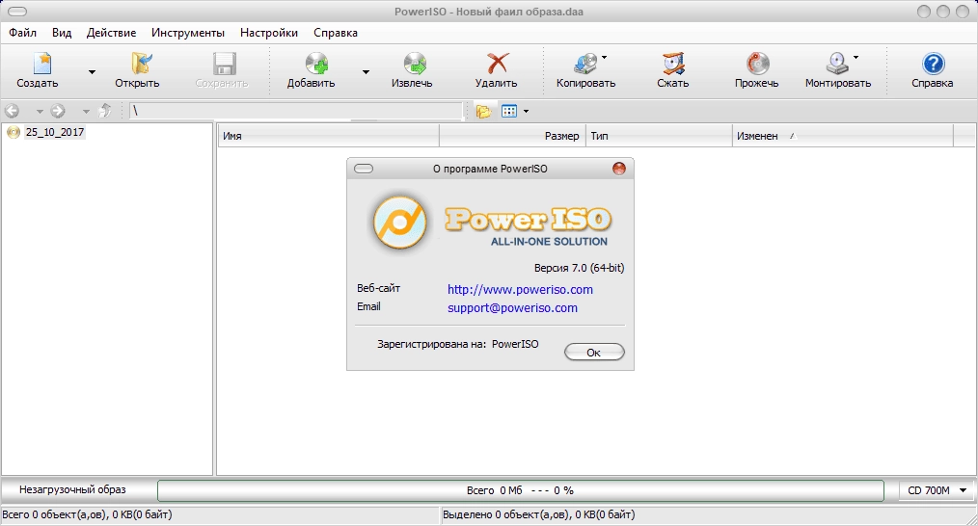Toggle the folders pane icon
The image size is (978, 526).
pos(483,111)
